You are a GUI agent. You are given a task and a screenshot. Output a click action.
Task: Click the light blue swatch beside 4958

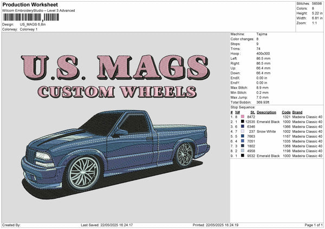[243, 151]
